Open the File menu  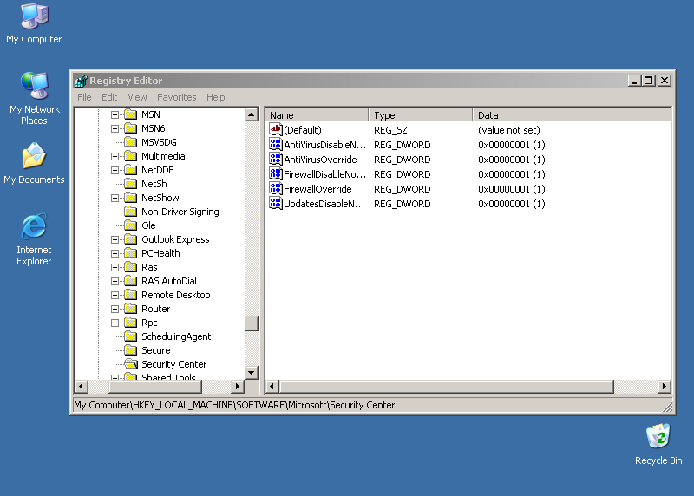[x=84, y=97]
